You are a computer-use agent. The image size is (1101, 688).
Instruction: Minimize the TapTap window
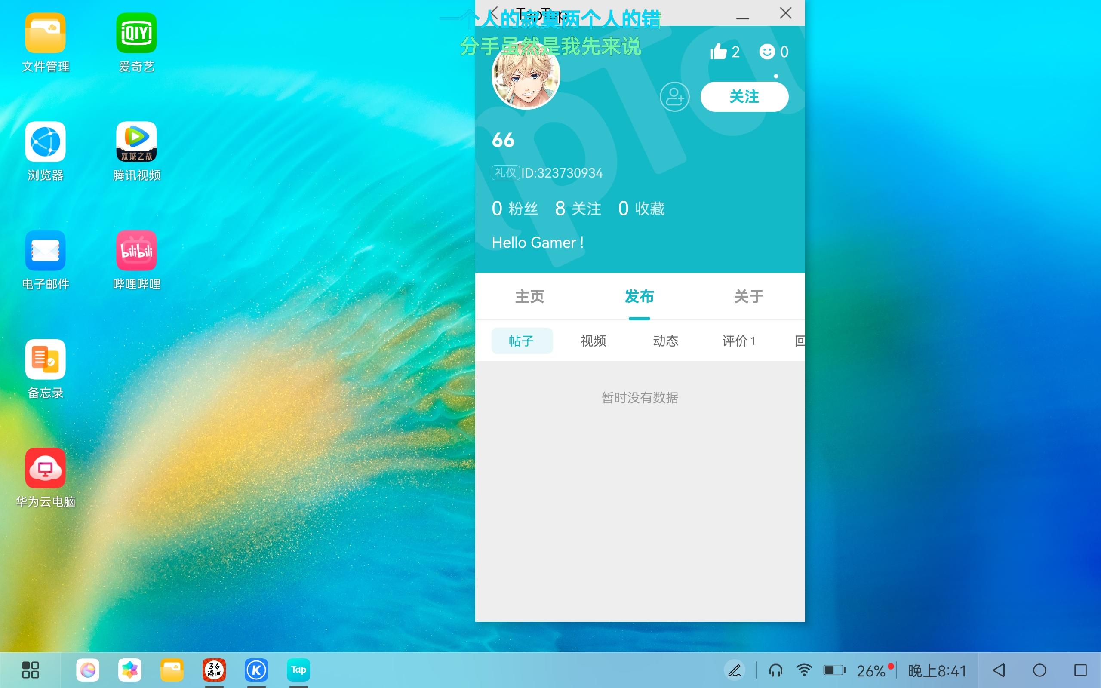742,18
